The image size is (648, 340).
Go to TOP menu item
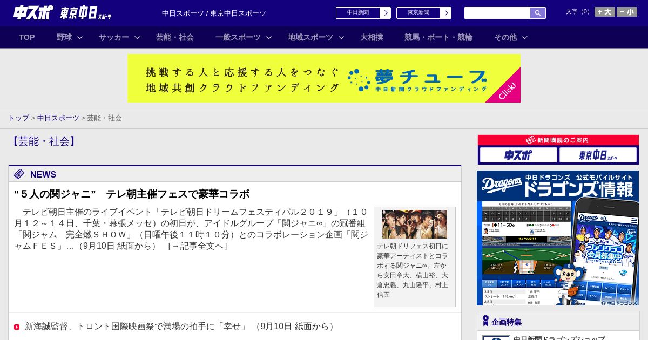[27, 37]
